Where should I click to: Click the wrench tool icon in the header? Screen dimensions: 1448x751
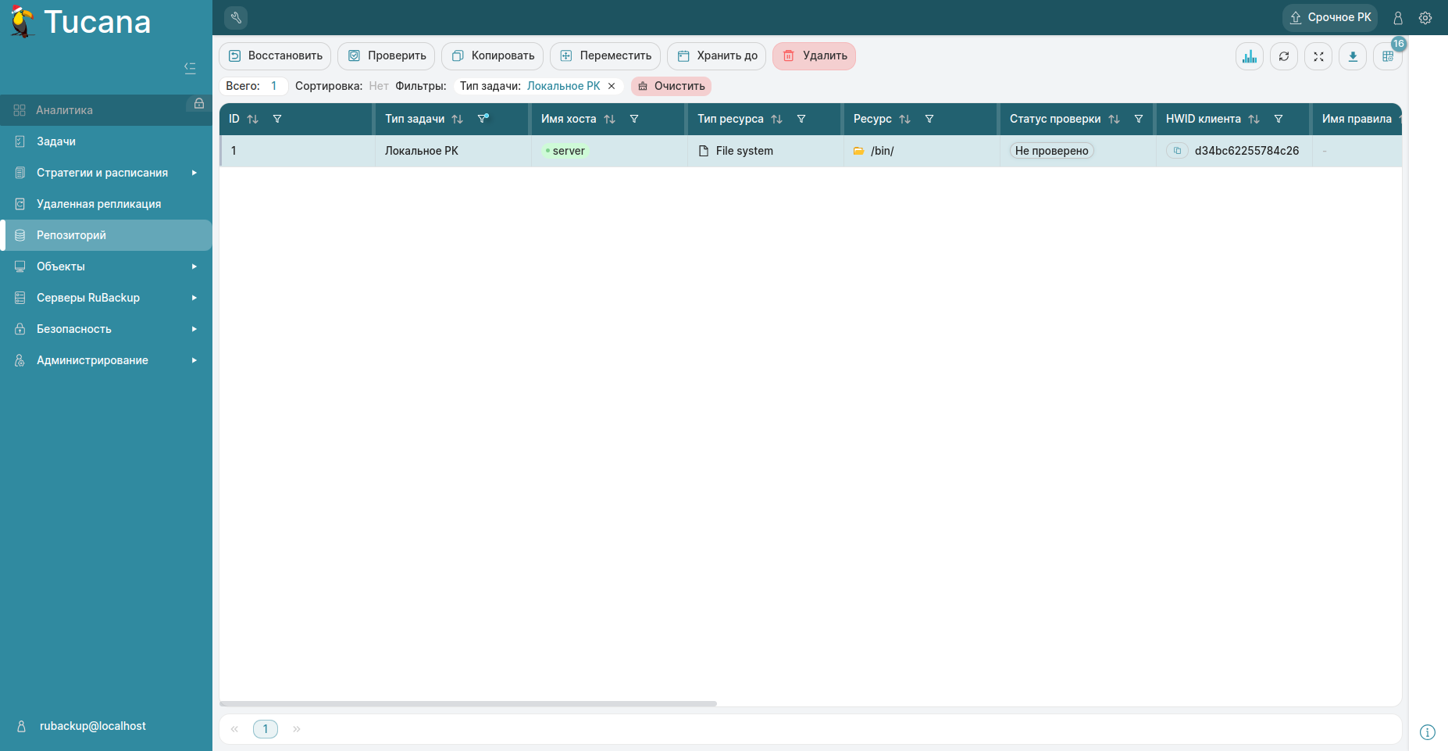click(236, 16)
